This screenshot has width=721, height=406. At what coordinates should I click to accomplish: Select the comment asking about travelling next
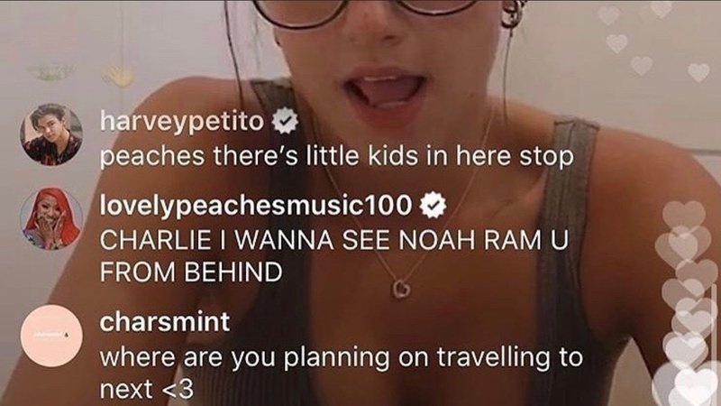tap(342, 373)
